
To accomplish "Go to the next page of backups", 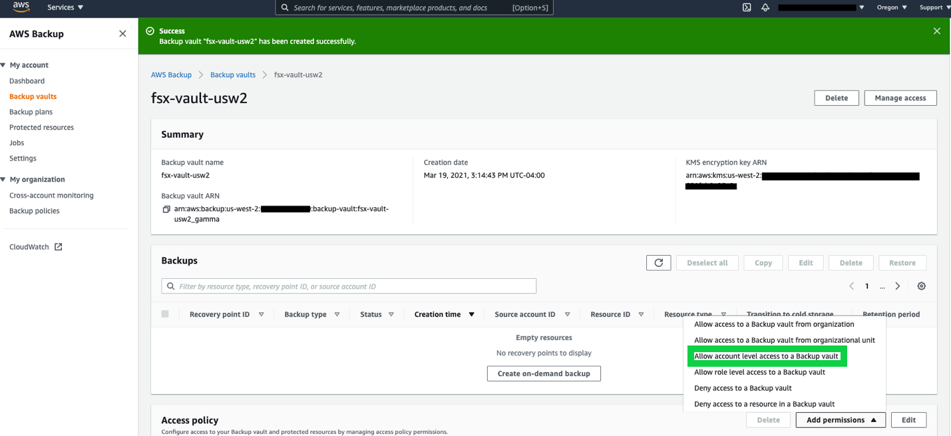I will point(897,285).
